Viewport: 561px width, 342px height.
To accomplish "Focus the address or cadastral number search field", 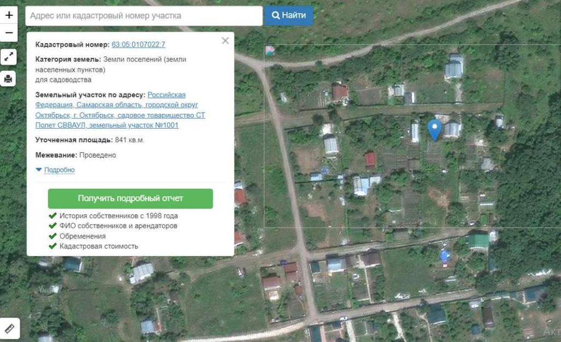I will [x=144, y=16].
